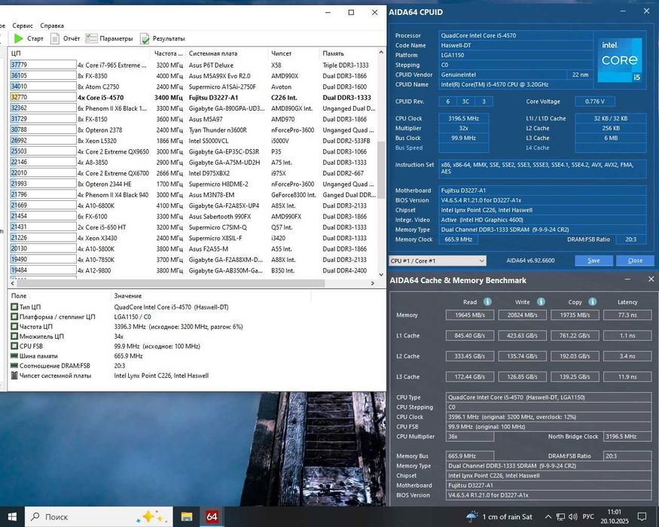The height and width of the screenshot is (527, 659).
Task: Click the green Start play icon
Action: [x=19, y=38]
